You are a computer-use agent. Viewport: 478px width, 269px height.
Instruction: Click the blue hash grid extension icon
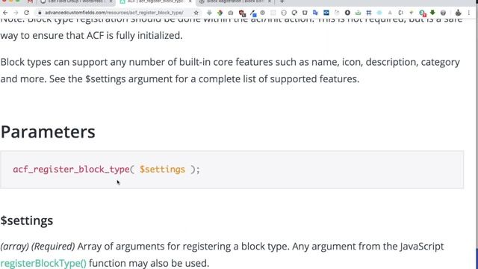click(368, 13)
